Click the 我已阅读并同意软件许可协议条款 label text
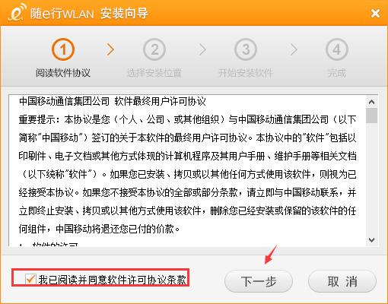 pyautogui.click(x=113, y=280)
